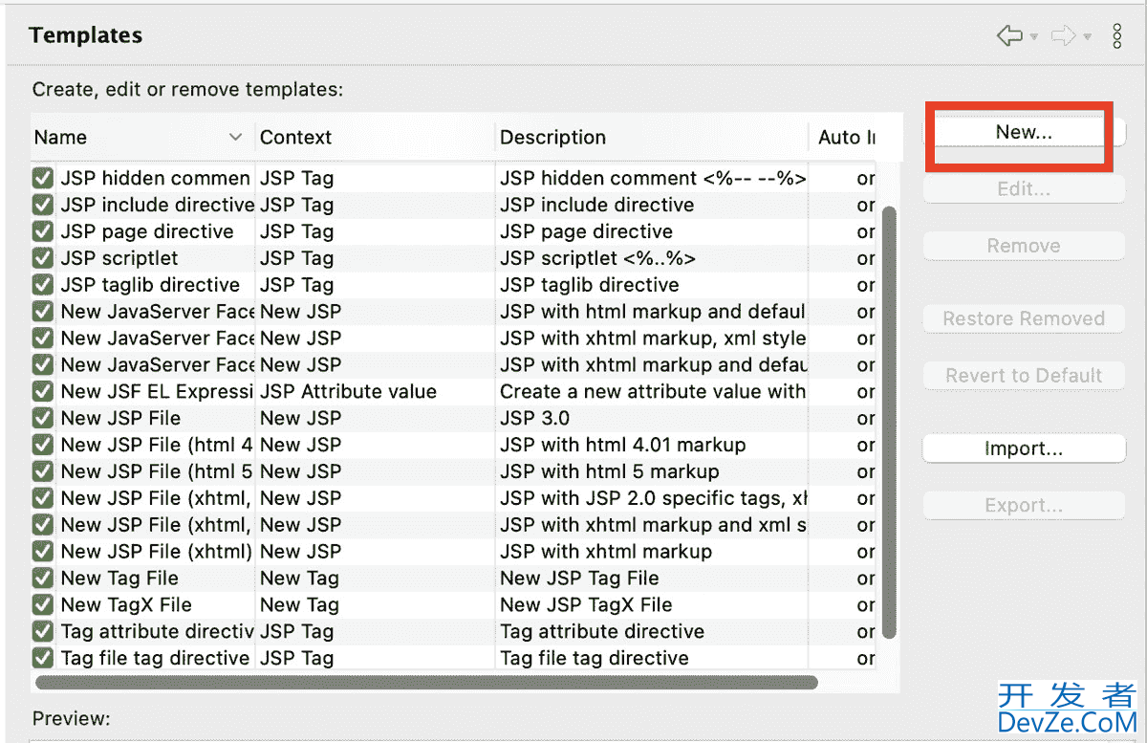The width and height of the screenshot is (1147, 743).
Task: Click the New... button
Action: coord(1023,133)
